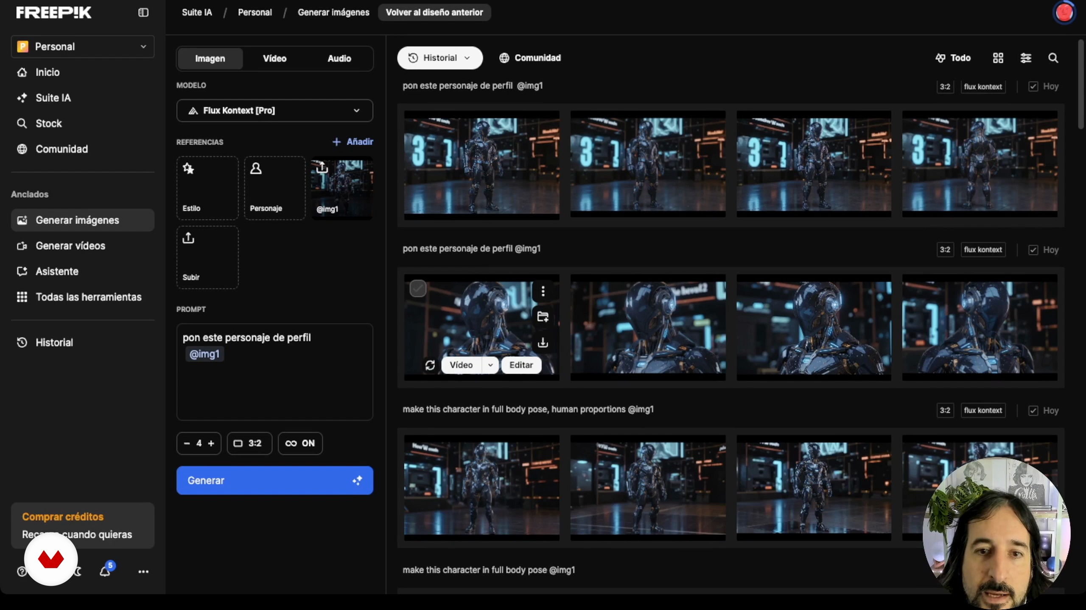
Task: Open the more options ellipsis in sidebar footer
Action: click(x=143, y=571)
